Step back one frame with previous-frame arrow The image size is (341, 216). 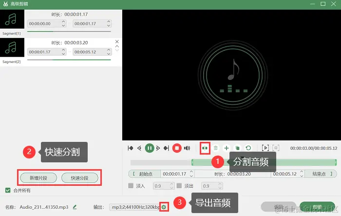click(139, 148)
